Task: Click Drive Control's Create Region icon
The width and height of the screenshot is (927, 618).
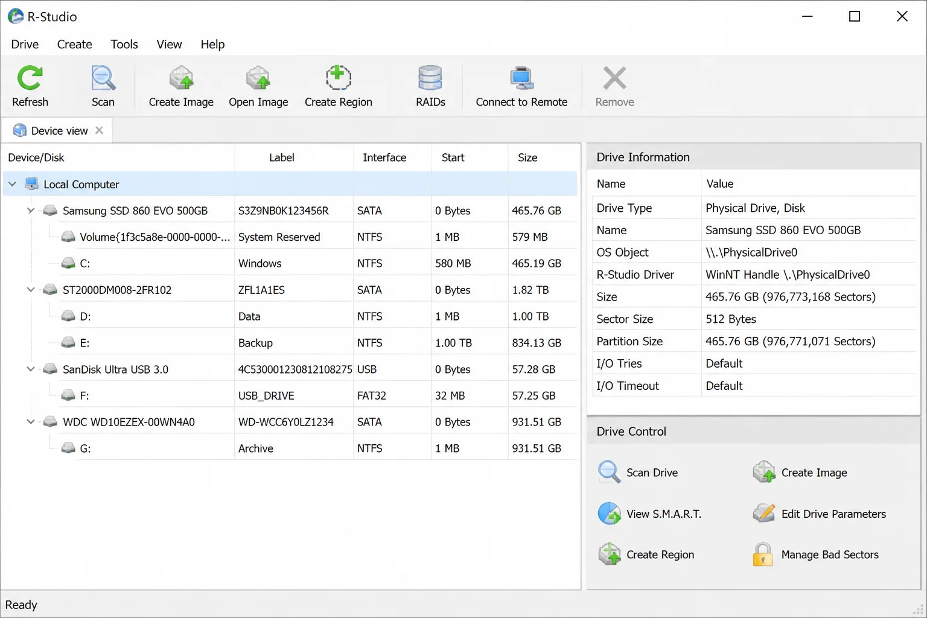Action: pos(609,554)
